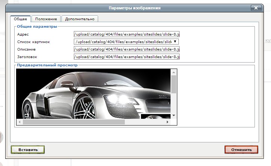Select the Общее tab
This screenshot has width=271, height=166.
pyautogui.click(x=21, y=19)
